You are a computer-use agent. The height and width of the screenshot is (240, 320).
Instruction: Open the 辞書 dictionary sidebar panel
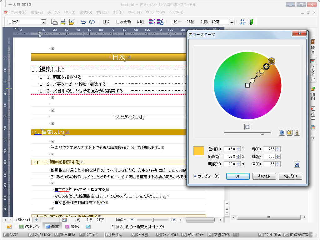[313, 47]
